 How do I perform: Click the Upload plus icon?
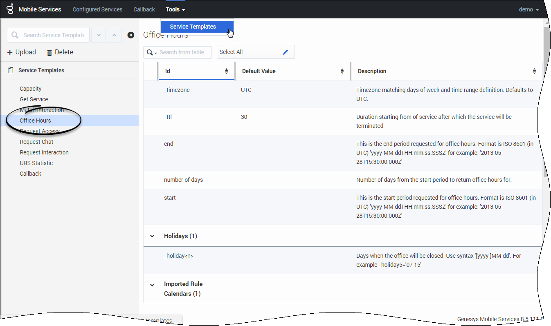(10, 52)
